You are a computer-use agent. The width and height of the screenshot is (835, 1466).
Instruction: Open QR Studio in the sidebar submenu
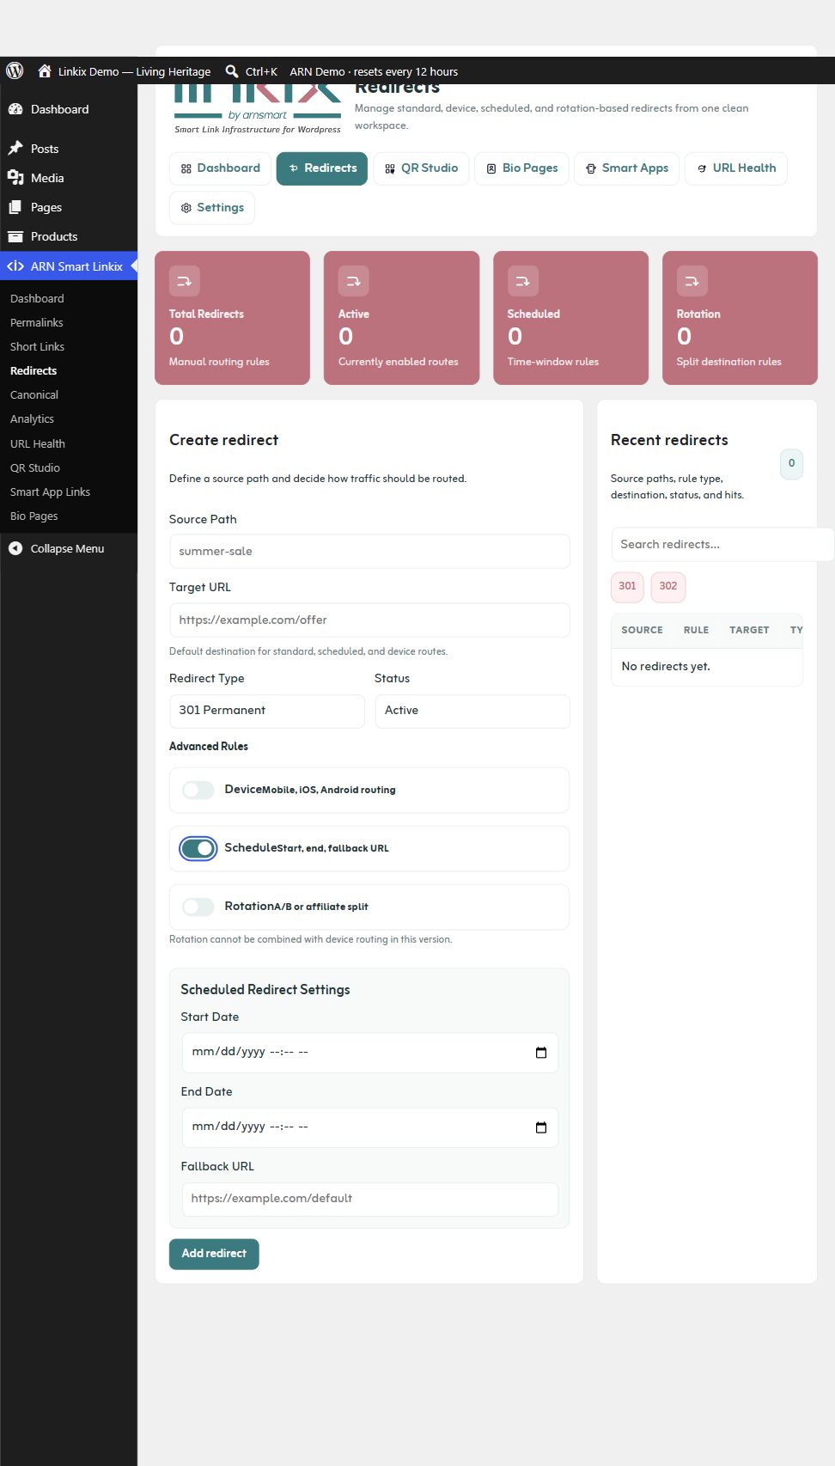[x=35, y=467]
